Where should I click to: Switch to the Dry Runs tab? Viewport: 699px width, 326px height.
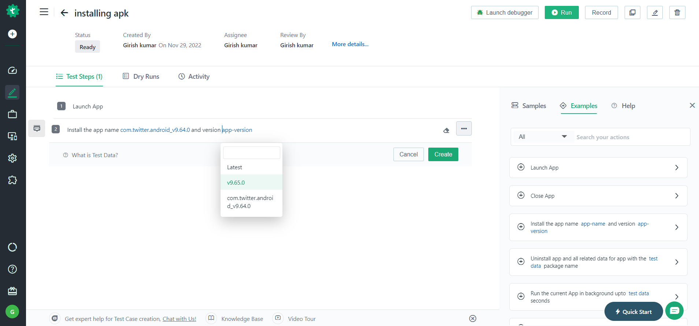[x=141, y=77]
